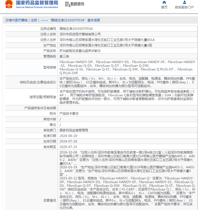The image size is (198, 210).
Task: Click the 2019-10-09 change record entry
Action: (x=127, y=158)
